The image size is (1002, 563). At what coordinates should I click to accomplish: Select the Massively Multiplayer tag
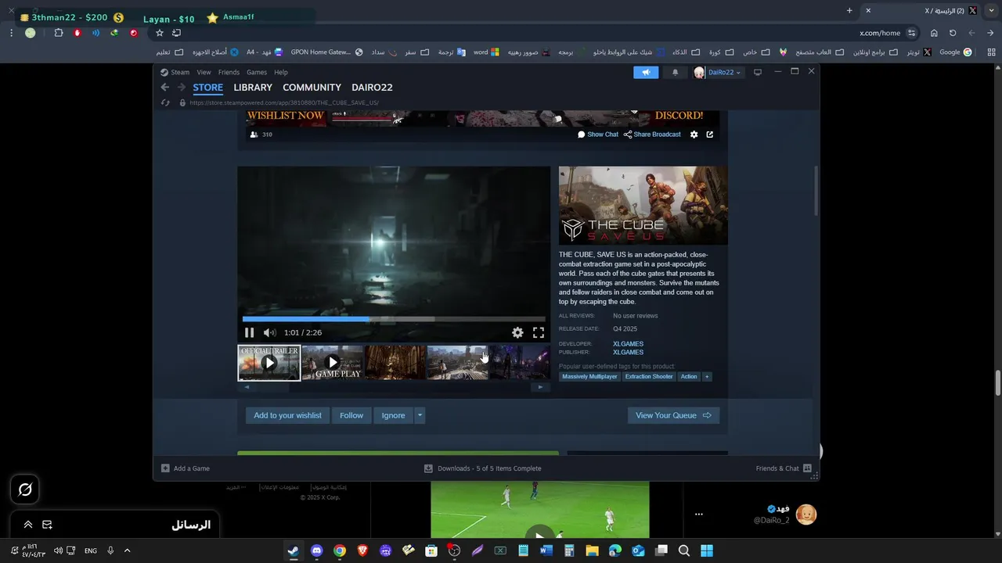coord(590,377)
